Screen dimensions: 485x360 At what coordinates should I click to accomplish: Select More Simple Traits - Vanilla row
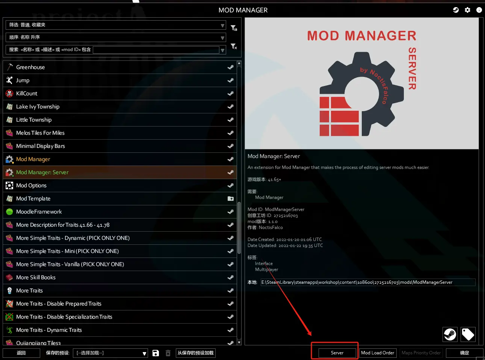[x=120, y=264]
